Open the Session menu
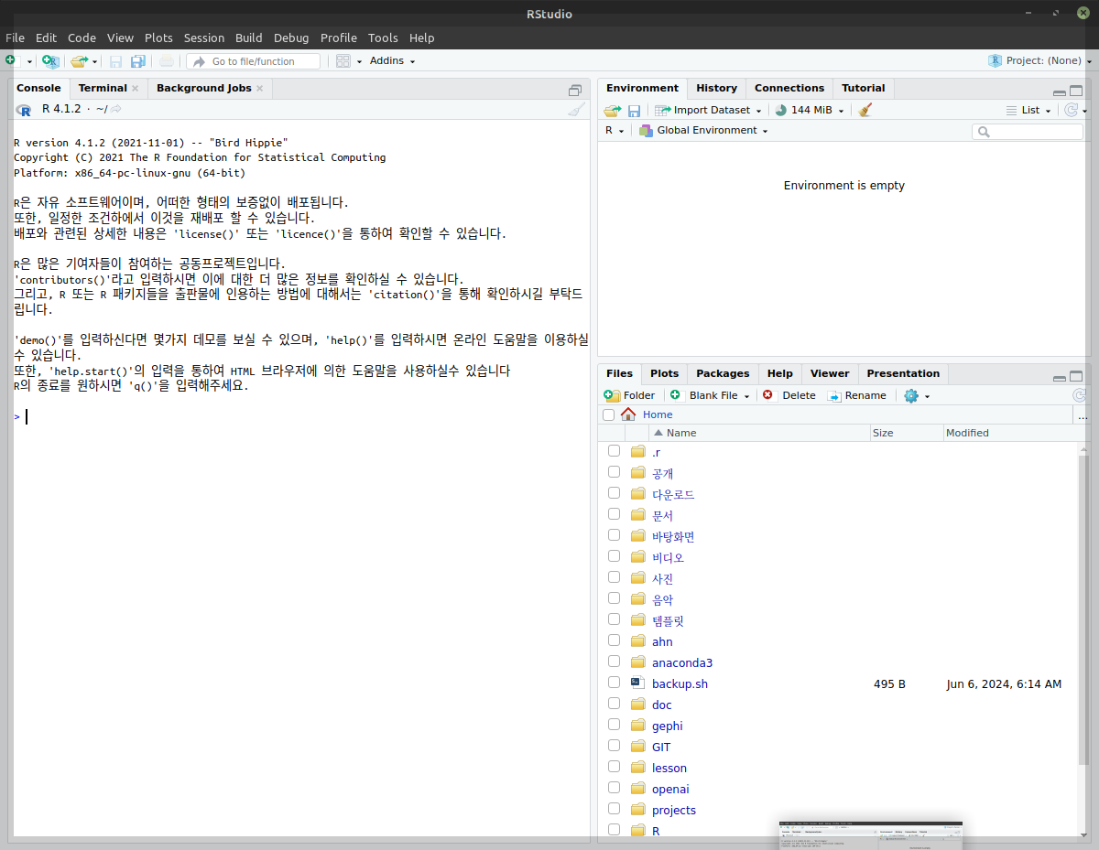 pyautogui.click(x=203, y=38)
